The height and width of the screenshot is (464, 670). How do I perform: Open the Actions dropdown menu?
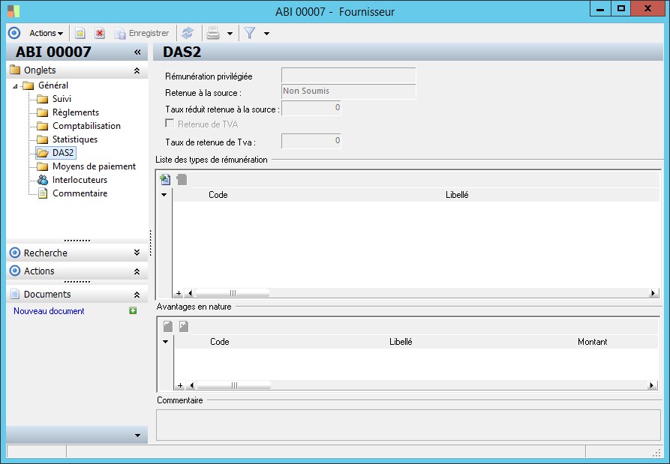[46, 34]
